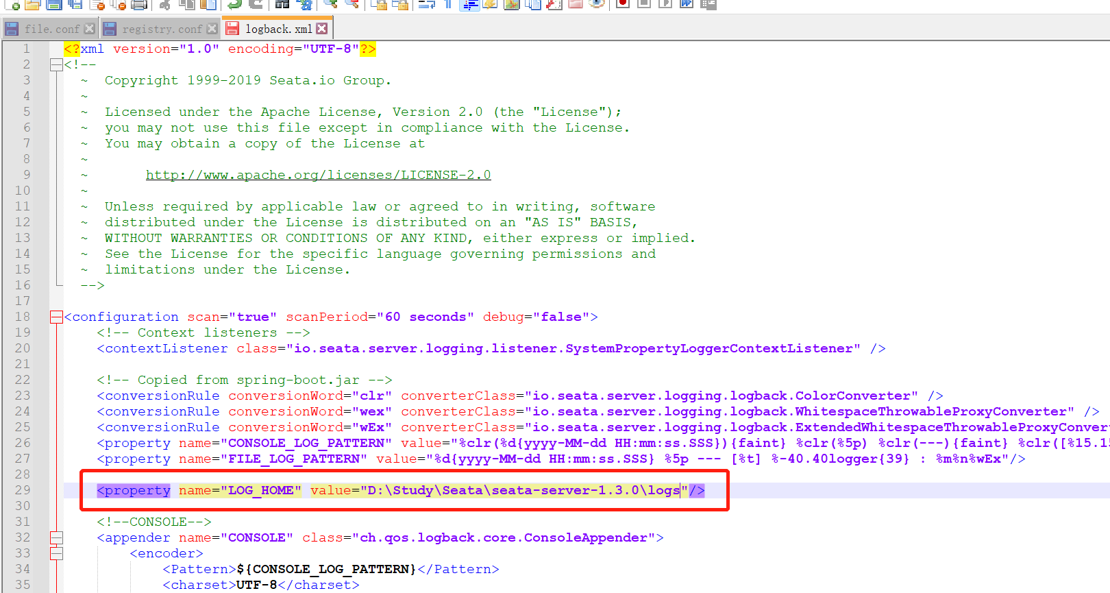Image resolution: width=1110 pixels, height=593 pixels.
Task: Click the Save Recorded Macro icon
Action: tap(708, 4)
